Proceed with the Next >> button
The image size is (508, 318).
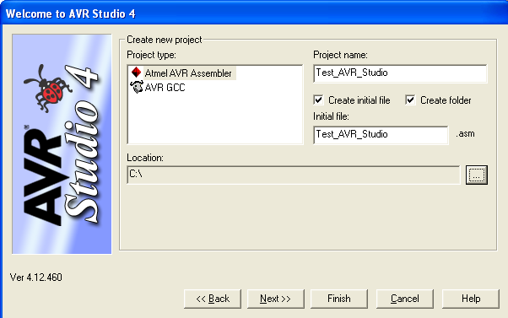pos(276,299)
